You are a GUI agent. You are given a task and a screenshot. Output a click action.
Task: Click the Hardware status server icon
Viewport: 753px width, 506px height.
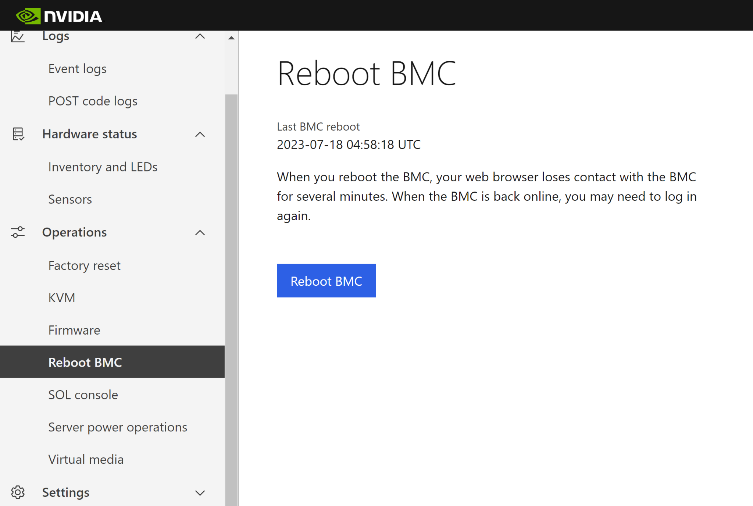coord(18,134)
